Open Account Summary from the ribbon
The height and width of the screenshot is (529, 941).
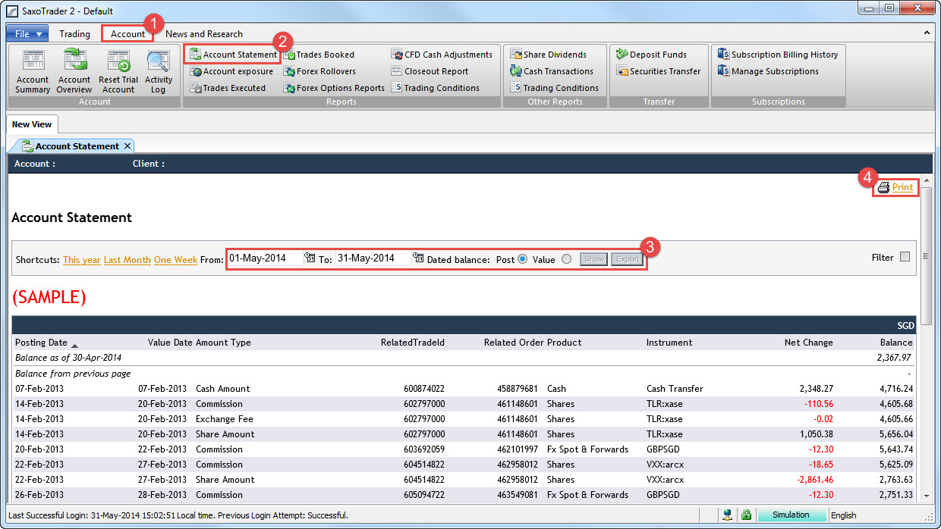pos(33,72)
